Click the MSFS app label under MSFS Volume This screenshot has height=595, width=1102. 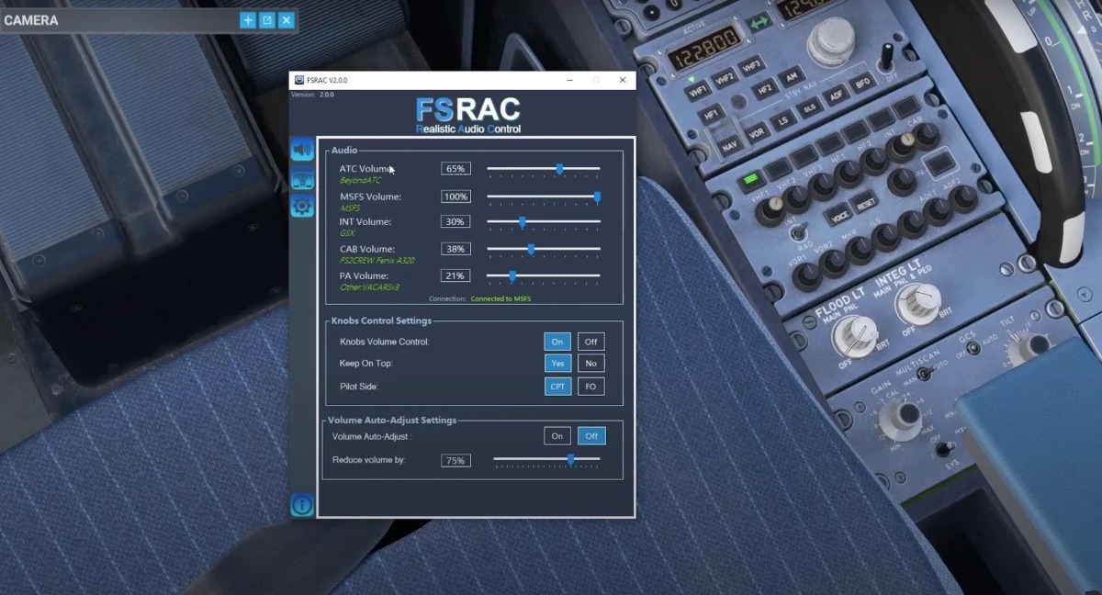tap(350, 208)
